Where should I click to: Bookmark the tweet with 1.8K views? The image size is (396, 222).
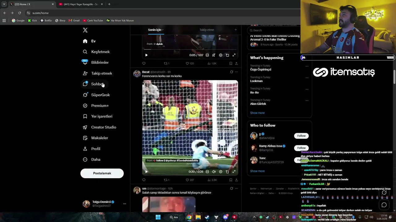coord(231,64)
